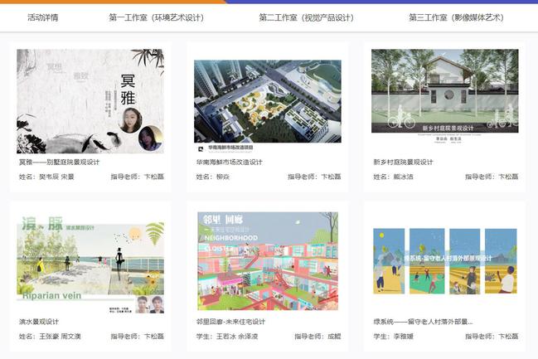
Task: Go to 第三工作室（影像媒体艺术） tab
Action: (x=456, y=17)
